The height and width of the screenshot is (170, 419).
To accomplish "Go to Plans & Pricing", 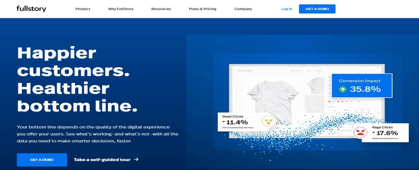I will pyautogui.click(x=203, y=9).
